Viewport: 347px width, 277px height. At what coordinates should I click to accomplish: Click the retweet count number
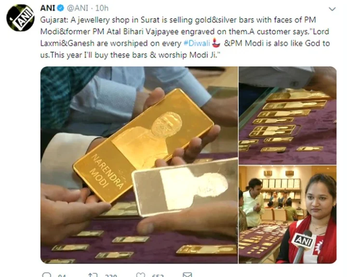pyautogui.click(x=111, y=276)
